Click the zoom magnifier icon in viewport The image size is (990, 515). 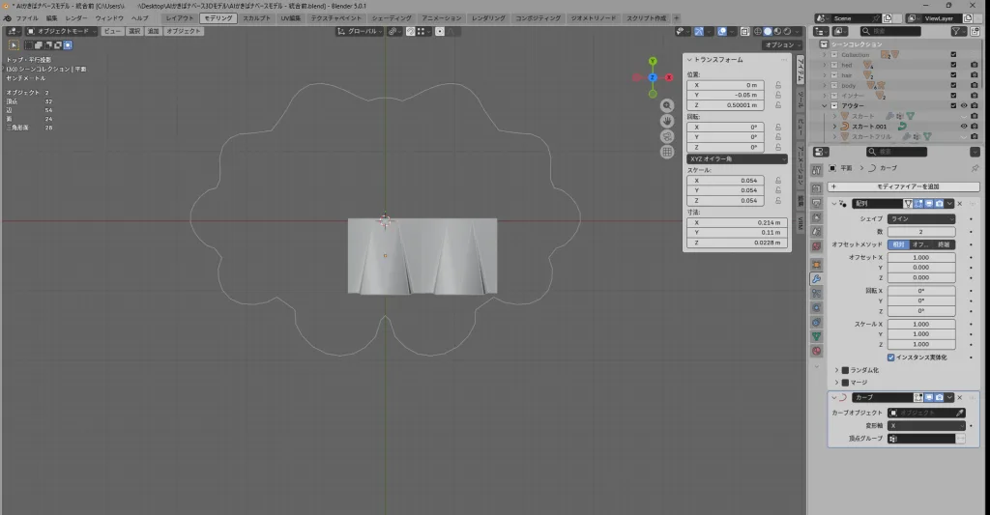tap(667, 105)
